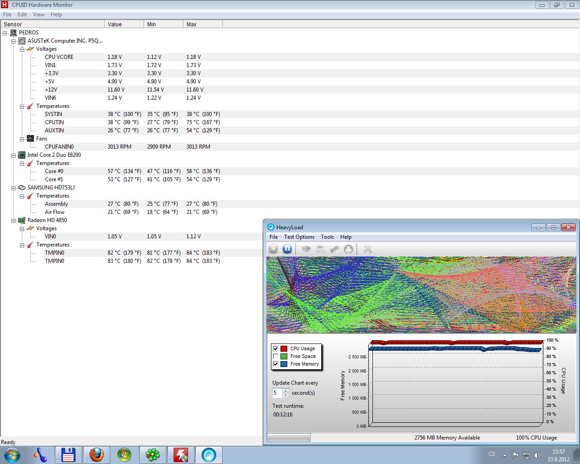Open HeavyLoad options wrench icon
Screen dimensions: 580x464
pyautogui.click(x=367, y=249)
